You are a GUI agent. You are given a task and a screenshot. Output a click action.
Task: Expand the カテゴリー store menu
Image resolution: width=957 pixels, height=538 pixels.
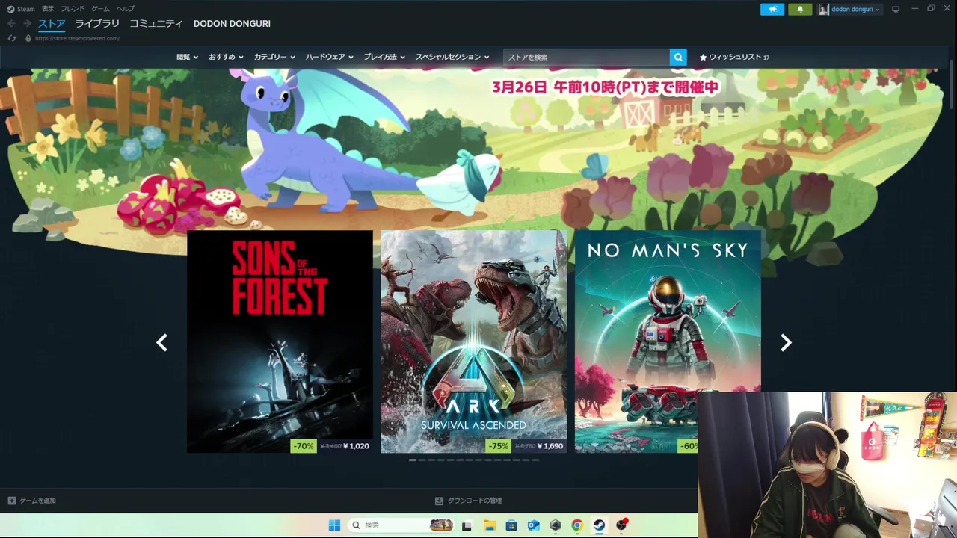(274, 57)
